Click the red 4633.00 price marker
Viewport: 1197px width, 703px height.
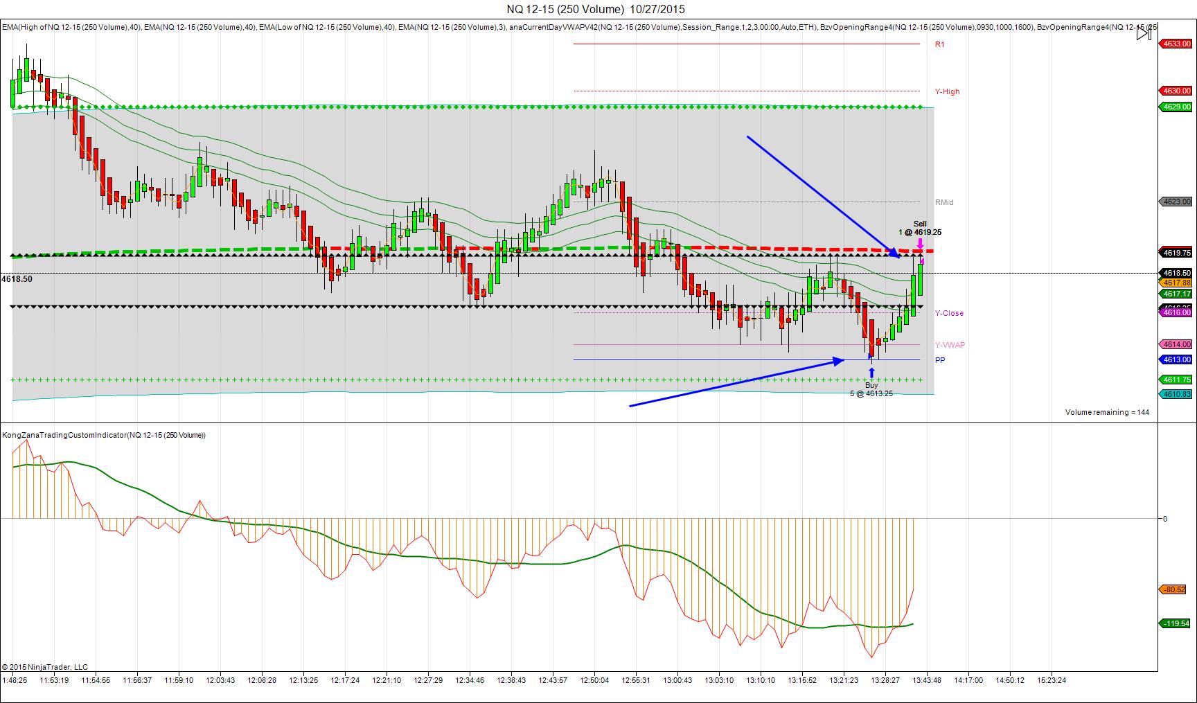pyautogui.click(x=1176, y=44)
